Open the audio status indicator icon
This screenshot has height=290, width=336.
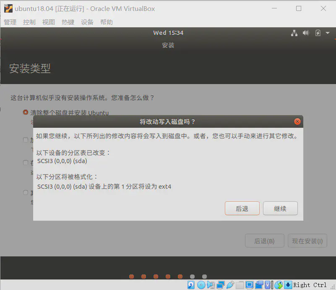tap(211, 285)
